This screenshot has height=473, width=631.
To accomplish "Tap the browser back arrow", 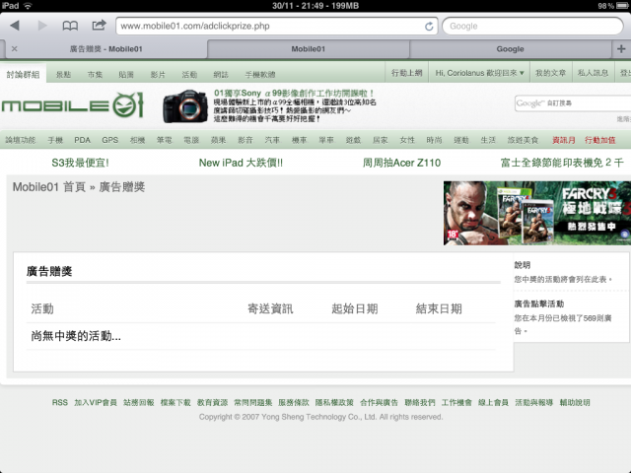I will 15,26.
